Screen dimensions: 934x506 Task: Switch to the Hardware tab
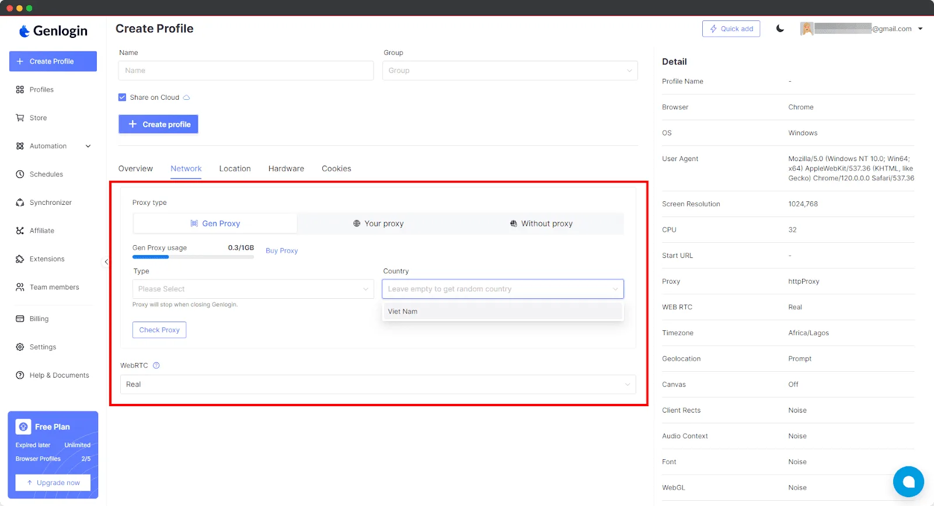[x=286, y=169]
